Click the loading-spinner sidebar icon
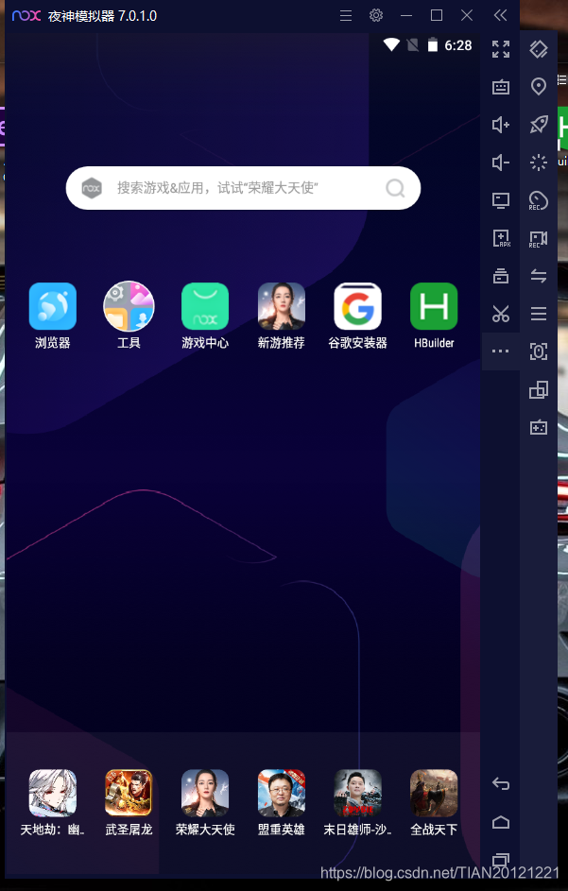 539,163
